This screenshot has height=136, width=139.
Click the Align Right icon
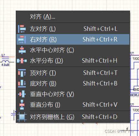(22, 40)
